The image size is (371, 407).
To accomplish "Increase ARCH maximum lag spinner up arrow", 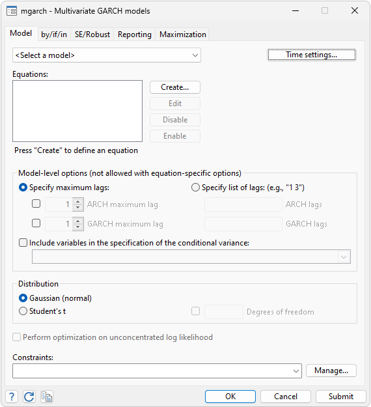I will coord(78,201).
